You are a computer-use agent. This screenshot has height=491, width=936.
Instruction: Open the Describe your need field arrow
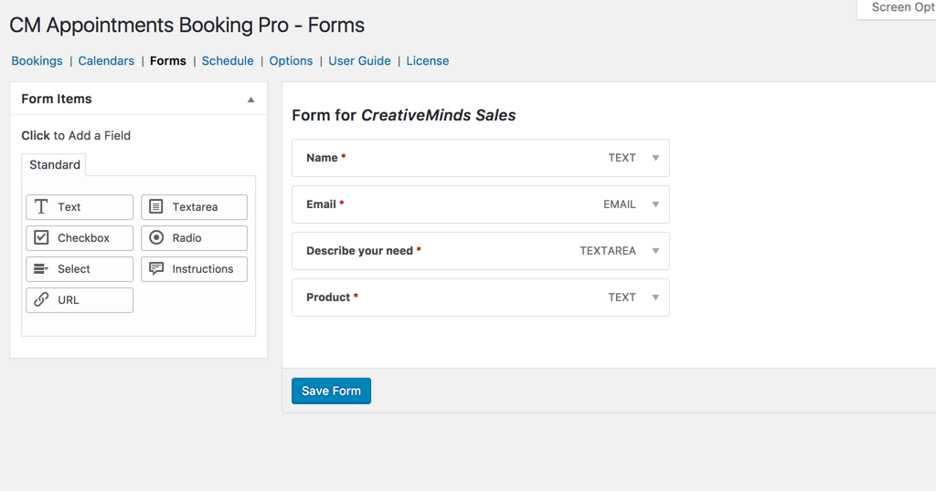coord(655,251)
